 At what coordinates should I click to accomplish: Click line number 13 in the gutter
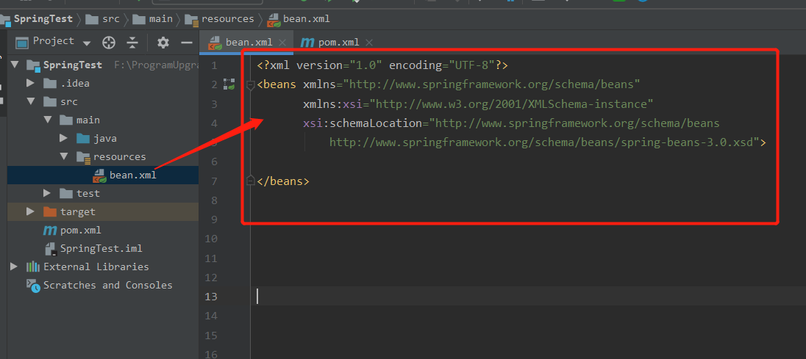(211, 297)
